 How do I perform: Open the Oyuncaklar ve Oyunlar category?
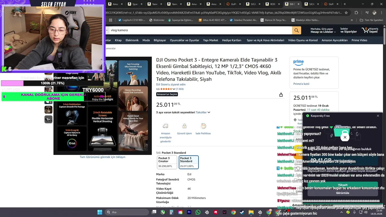(185, 40)
